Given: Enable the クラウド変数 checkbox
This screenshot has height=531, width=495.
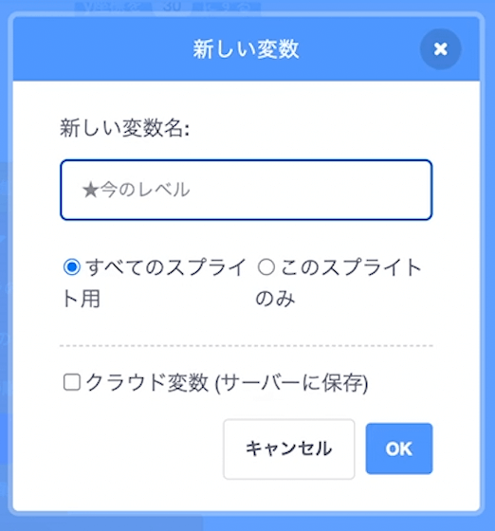Looking at the screenshot, I should pos(72,382).
